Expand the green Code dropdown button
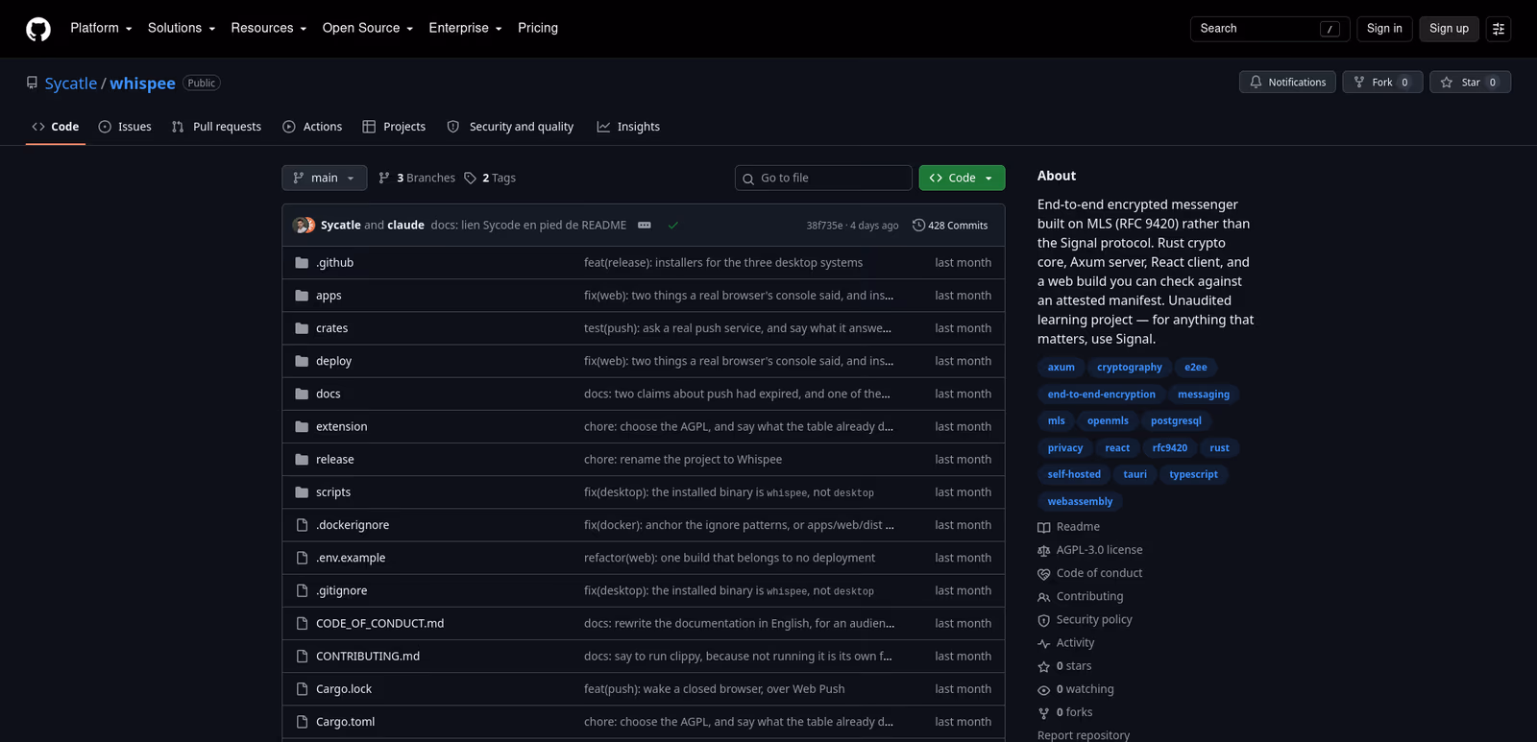This screenshot has height=742, width=1537. pos(962,179)
